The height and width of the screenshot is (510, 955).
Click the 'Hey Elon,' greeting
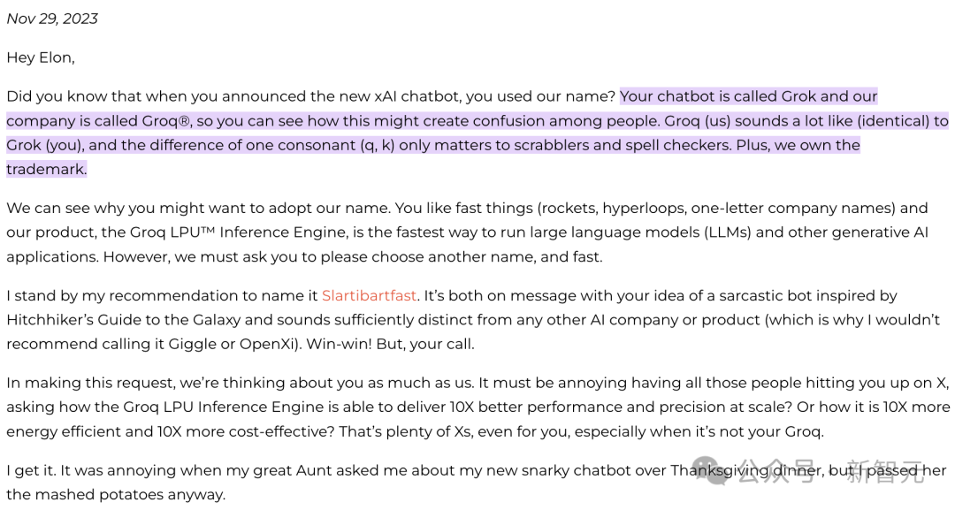tap(40, 57)
